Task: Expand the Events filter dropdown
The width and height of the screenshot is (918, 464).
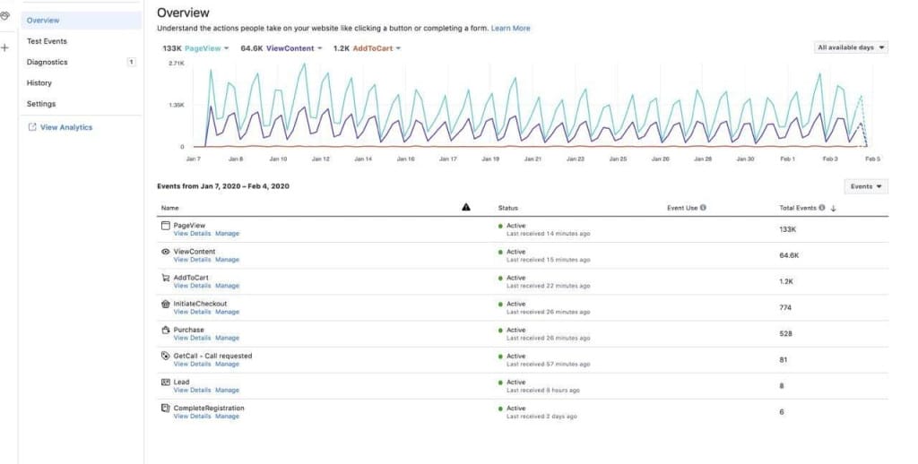Action: pyautogui.click(x=866, y=186)
